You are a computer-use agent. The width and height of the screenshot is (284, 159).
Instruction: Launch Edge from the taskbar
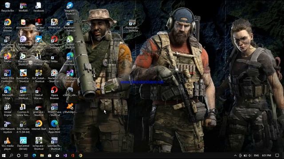34,155
